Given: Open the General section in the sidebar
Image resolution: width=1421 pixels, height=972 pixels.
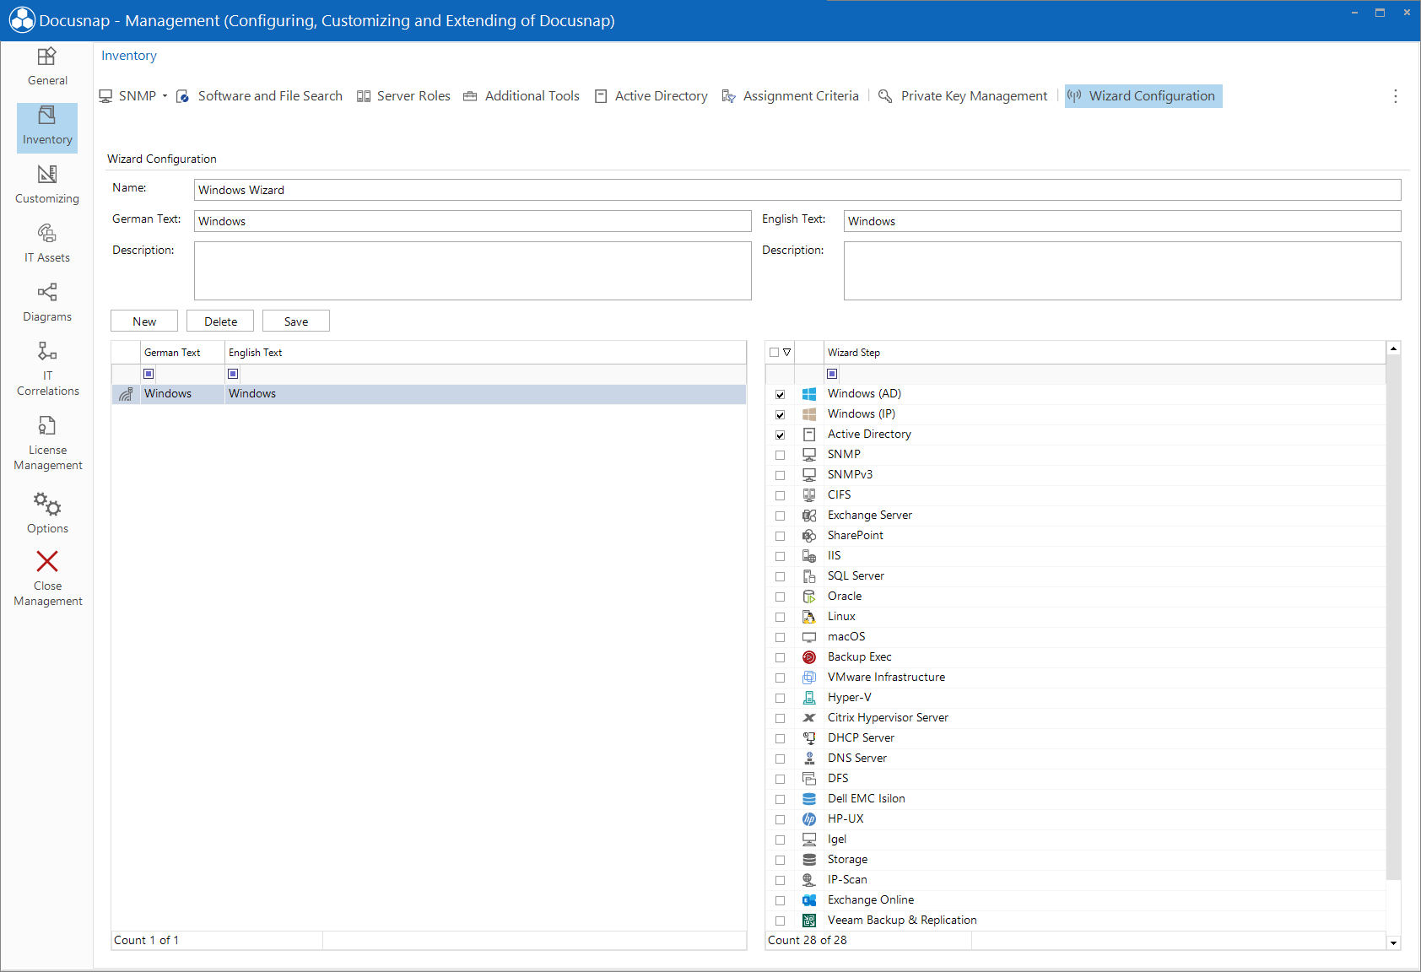Looking at the screenshot, I should coord(47,67).
